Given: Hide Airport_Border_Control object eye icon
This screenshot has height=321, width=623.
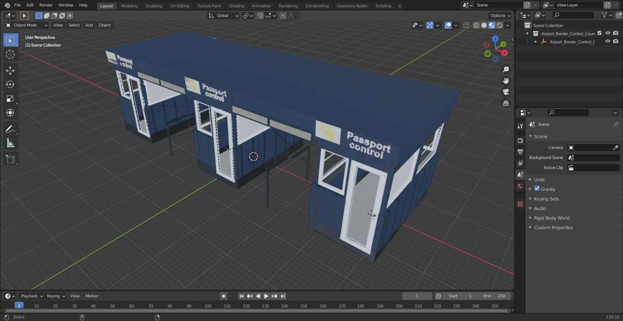Looking at the screenshot, I should (608, 41).
